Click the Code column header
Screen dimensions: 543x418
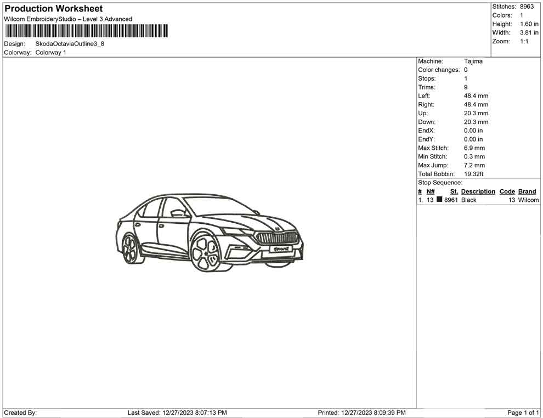click(x=507, y=191)
